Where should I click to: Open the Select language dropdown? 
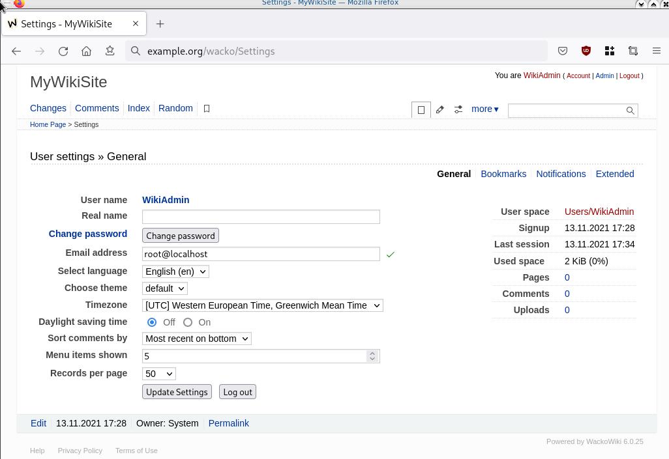175,271
